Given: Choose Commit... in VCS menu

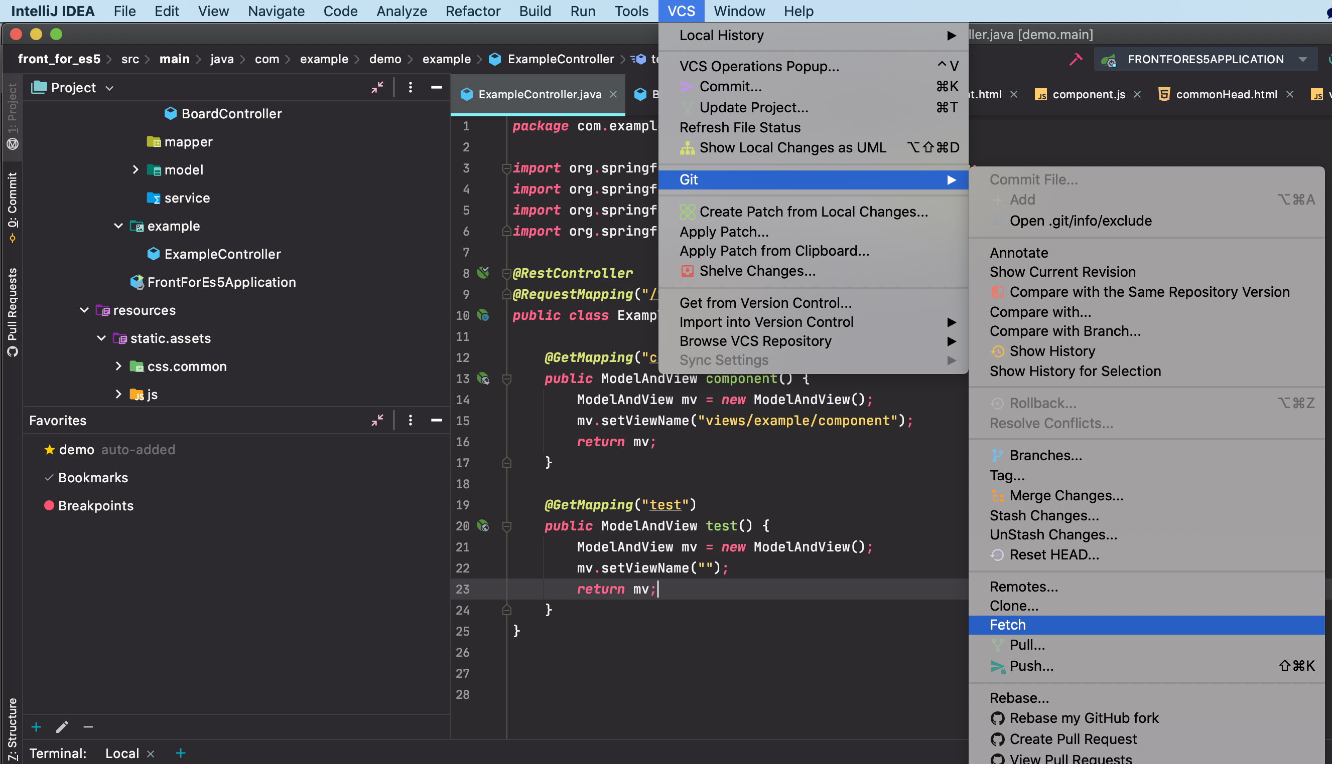Looking at the screenshot, I should coord(813,86).
